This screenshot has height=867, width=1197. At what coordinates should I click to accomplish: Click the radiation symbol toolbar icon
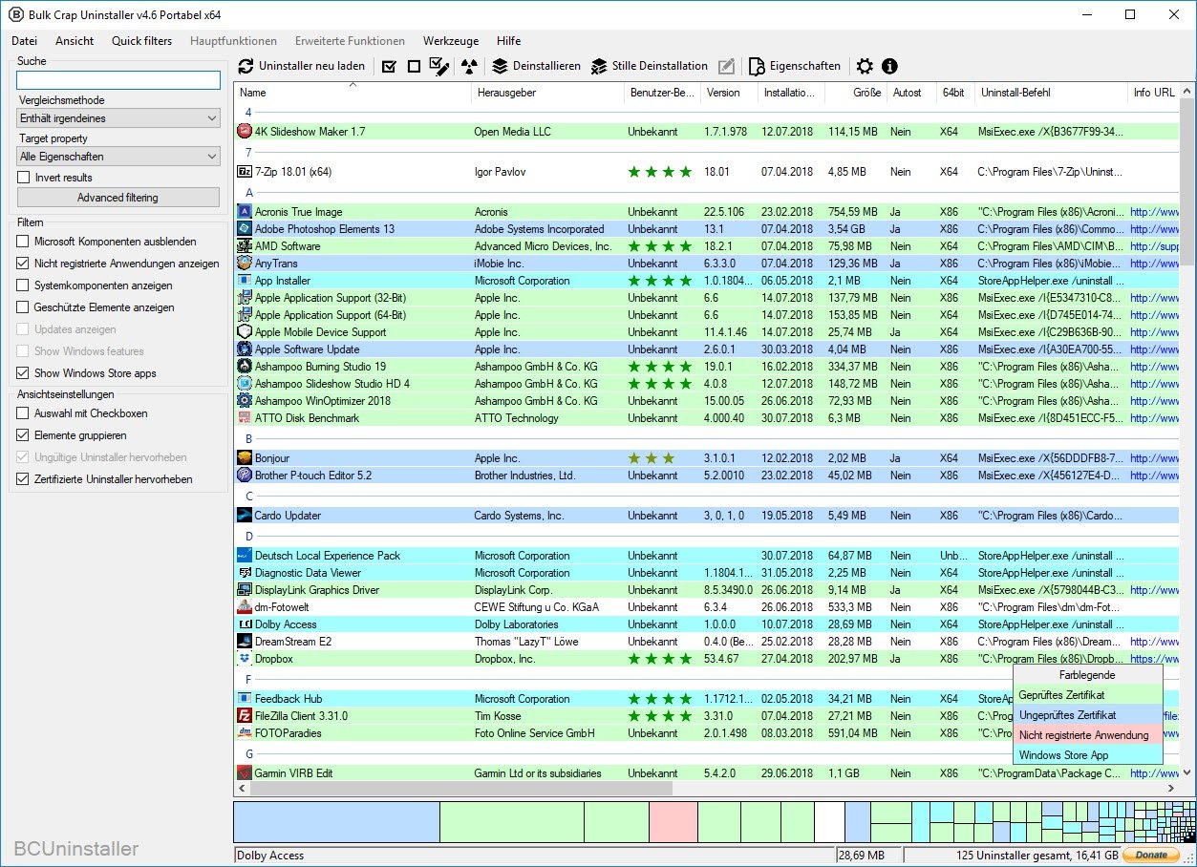(468, 67)
